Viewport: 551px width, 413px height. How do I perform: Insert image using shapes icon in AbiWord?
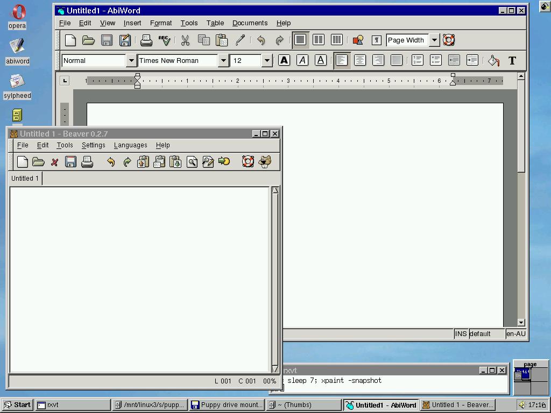pos(358,40)
